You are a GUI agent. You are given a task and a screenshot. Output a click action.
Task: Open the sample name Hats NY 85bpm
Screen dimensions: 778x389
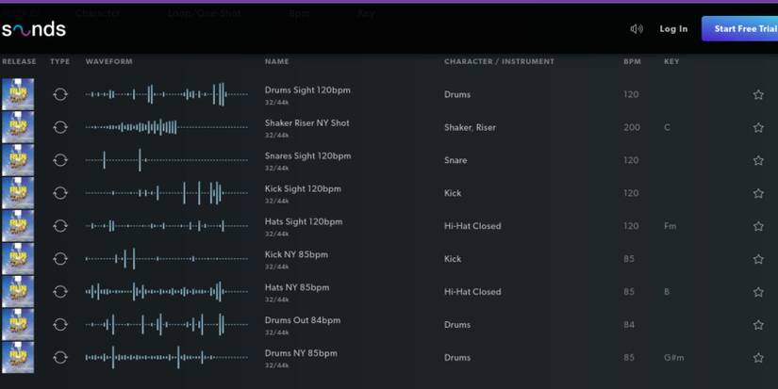point(297,287)
